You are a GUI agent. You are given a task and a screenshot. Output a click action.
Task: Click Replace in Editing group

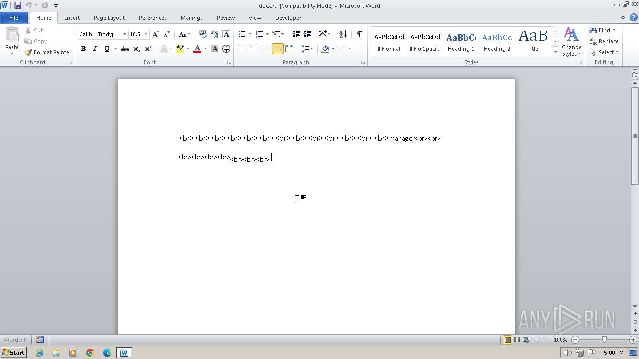[x=604, y=41]
